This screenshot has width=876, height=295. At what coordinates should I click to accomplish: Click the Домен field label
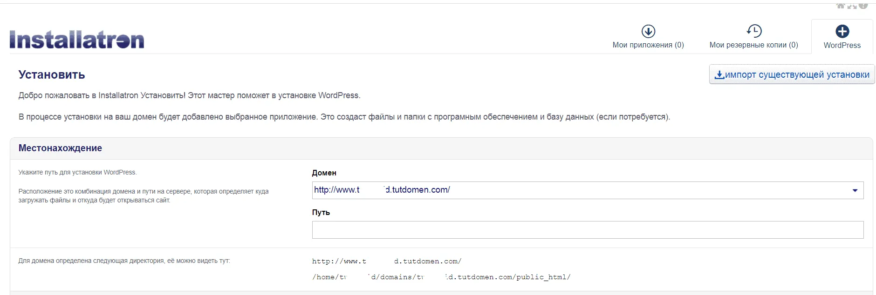[324, 173]
